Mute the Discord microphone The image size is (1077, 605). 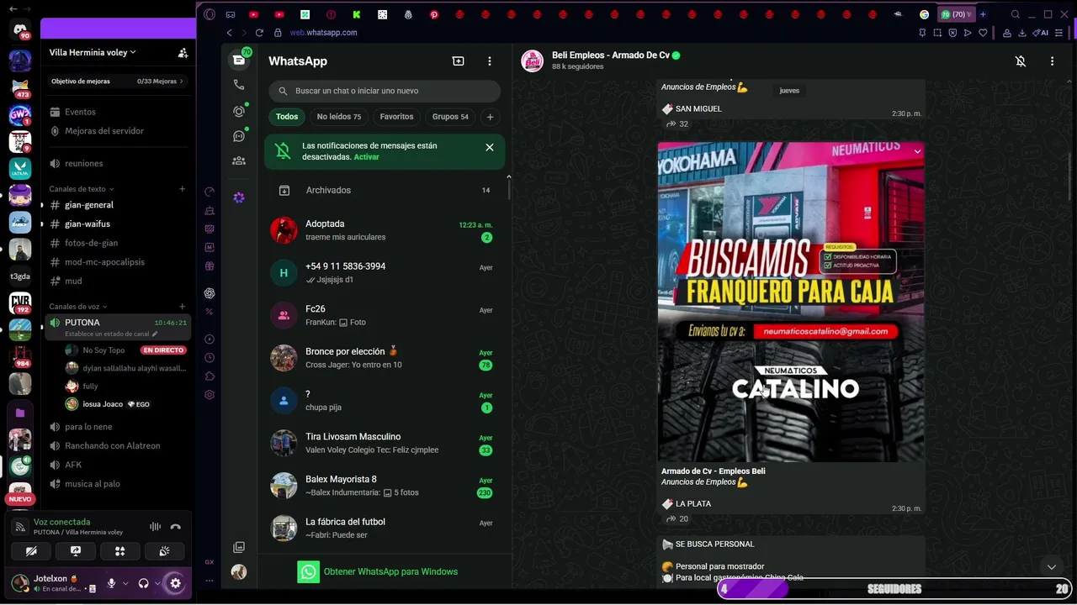click(111, 583)
